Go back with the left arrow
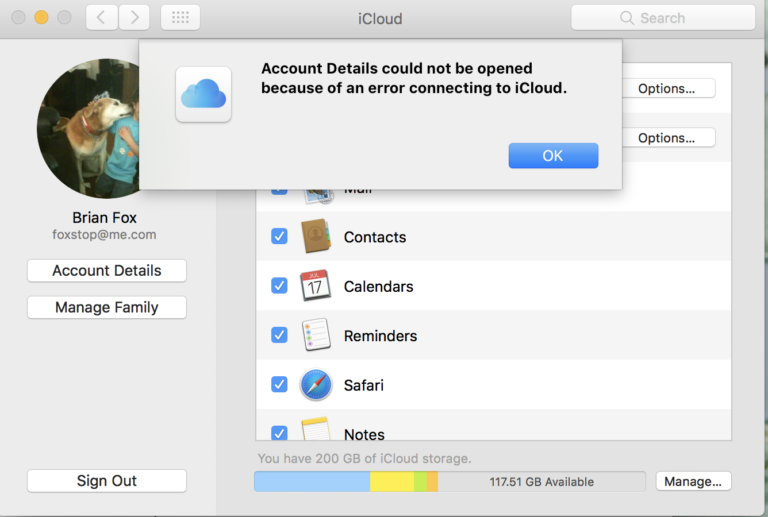This screenshot has width=768, height=517. coord(102,18)
